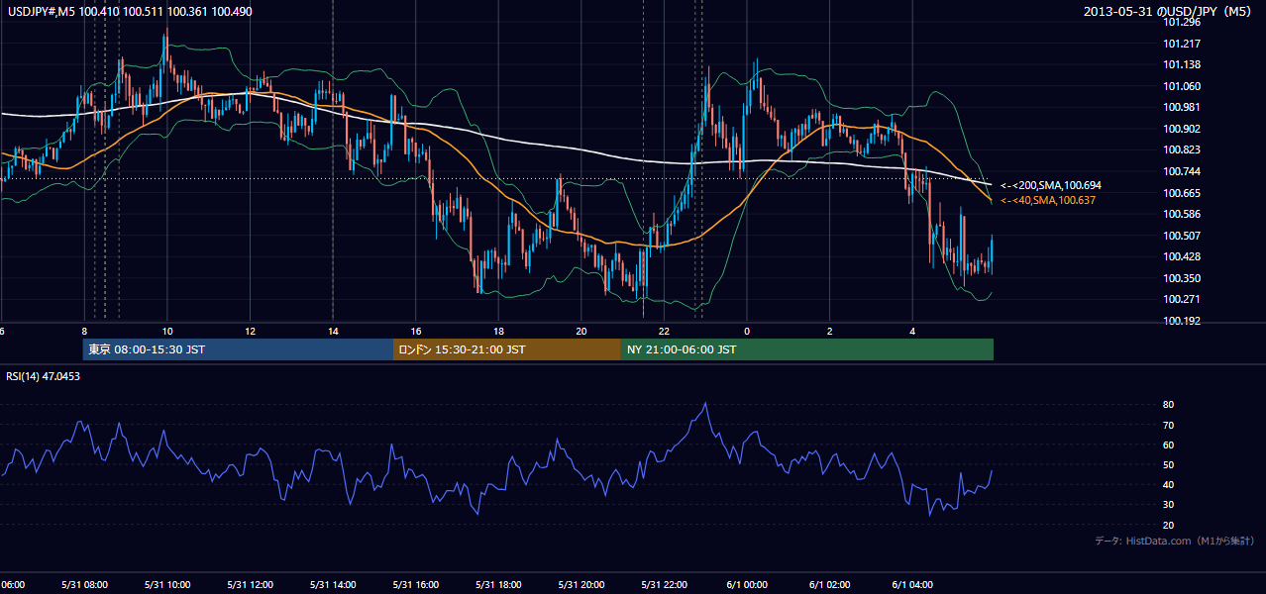The width and height of the screenshot is (1266, 594).
Task: Click the 5/31 12:00 bottom time label
Action: point(251,584)
